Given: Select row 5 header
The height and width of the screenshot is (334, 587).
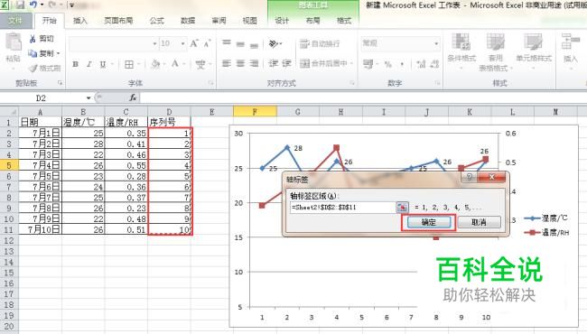Looking at the screenshot, I should 9,165.
